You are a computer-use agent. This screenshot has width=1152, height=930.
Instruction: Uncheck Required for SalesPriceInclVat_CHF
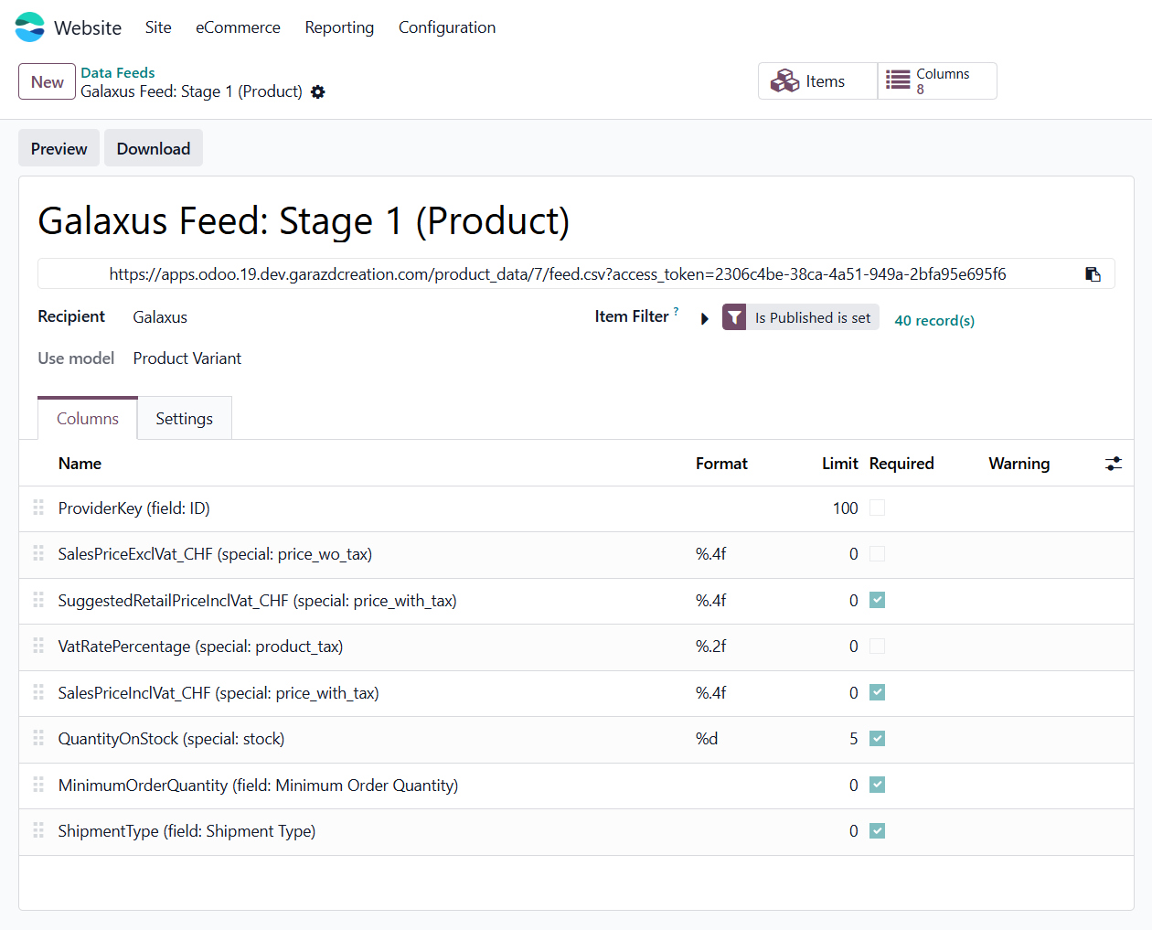click(877, 692)
